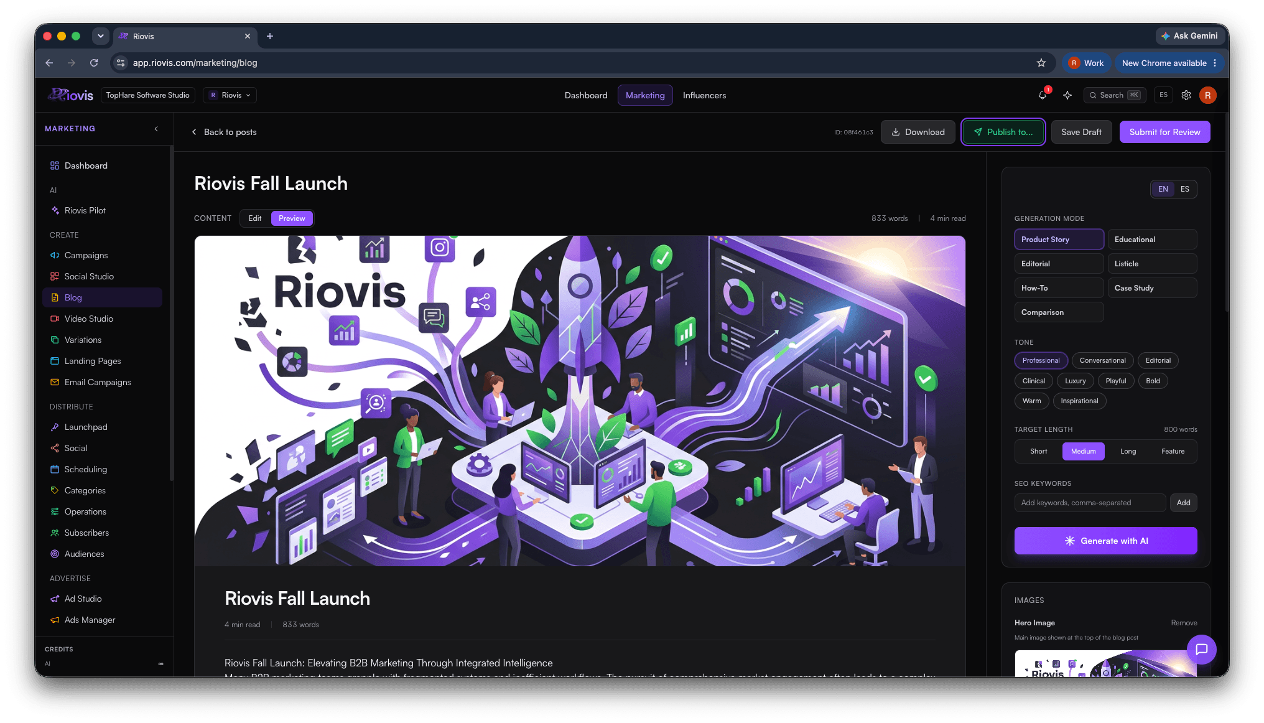Switch content view to Edit
The height and width of the screenshot is (723, 1264).
(255, 218)
